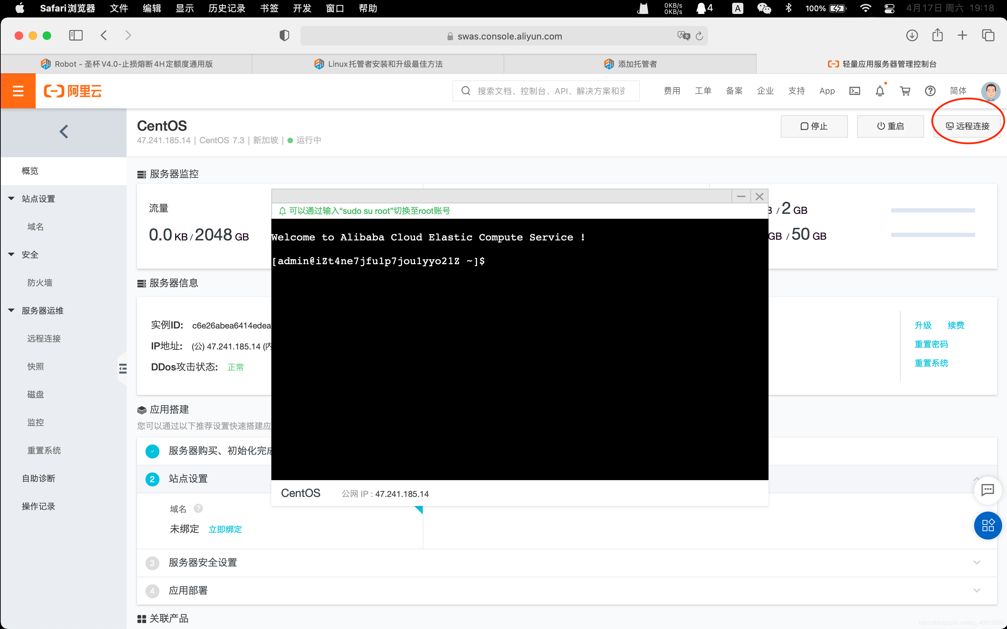Image resolution: width=1007 pixels, height=629 pixels.
Task: Open Safari privacy shield report
Action: click(284, 36)
